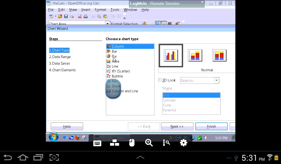Open the Edit menu

(61, 10)
